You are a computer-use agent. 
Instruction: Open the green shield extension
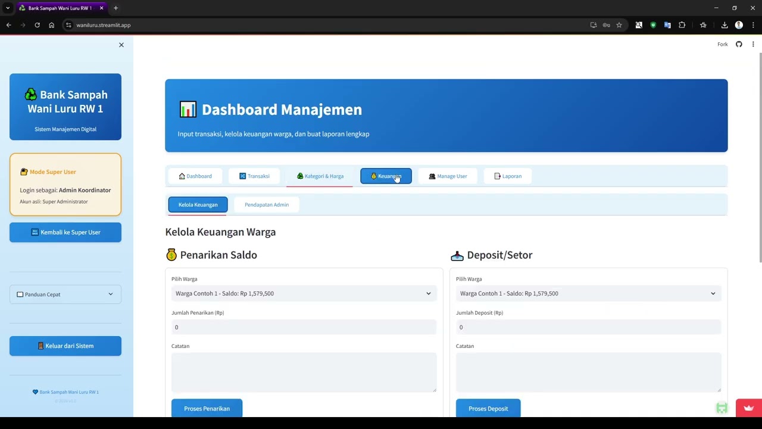pyautogui.click(x=653, y=25)
